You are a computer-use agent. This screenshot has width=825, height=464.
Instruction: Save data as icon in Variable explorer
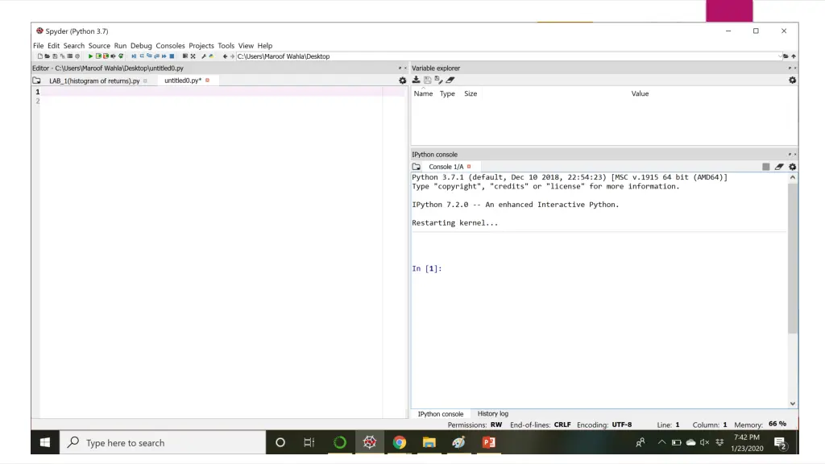438,80
